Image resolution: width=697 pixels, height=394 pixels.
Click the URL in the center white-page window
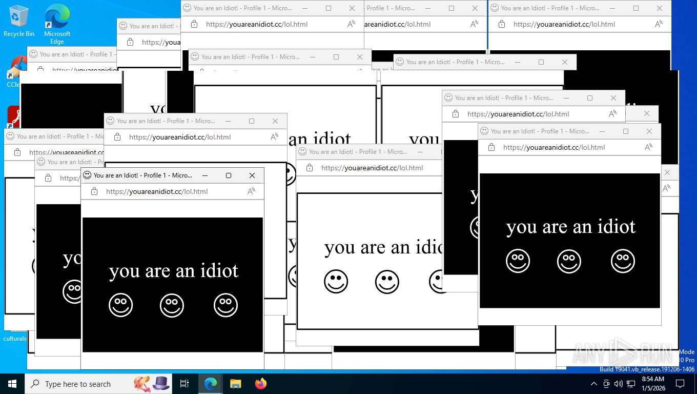[x=372, y=168]
